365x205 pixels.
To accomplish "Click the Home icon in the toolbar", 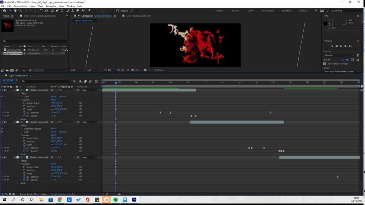I will coord(4,11).
